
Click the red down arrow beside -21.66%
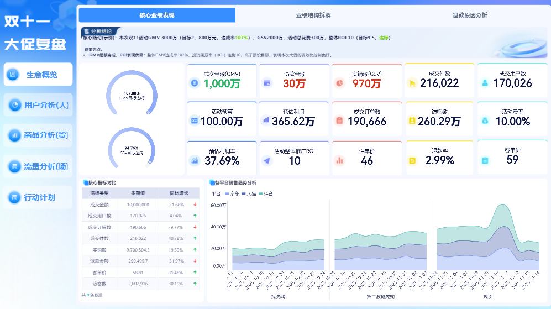coord(195,204)
